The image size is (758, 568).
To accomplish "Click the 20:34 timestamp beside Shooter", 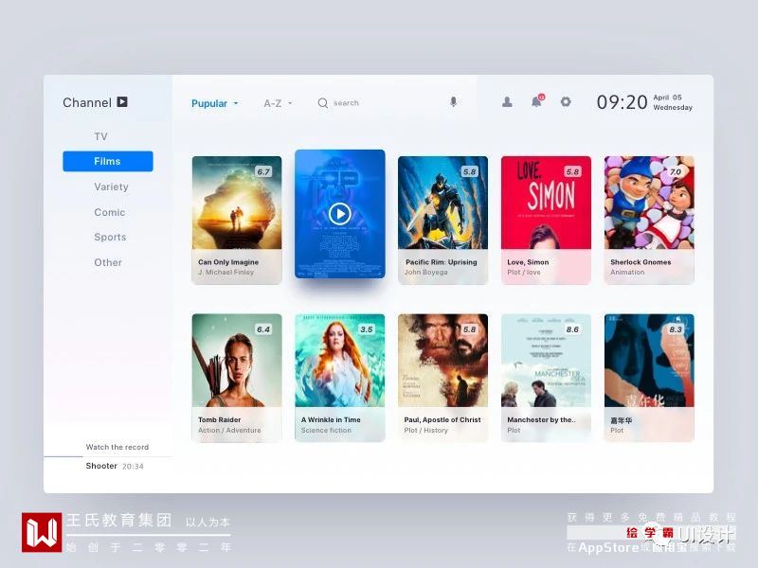I will tap(133, 467).
